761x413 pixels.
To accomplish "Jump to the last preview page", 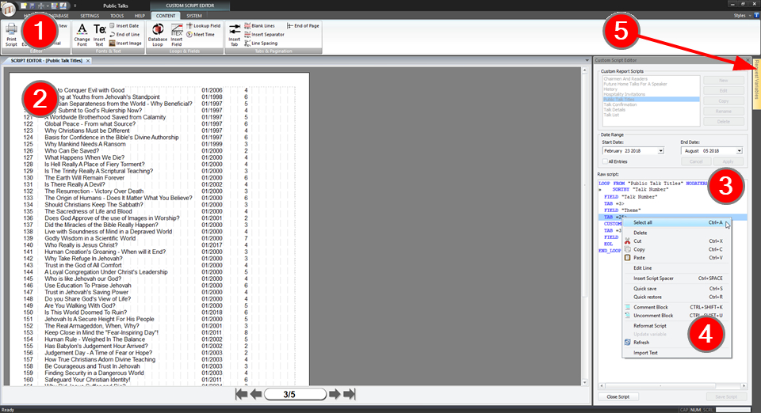I will click(350, 394).
